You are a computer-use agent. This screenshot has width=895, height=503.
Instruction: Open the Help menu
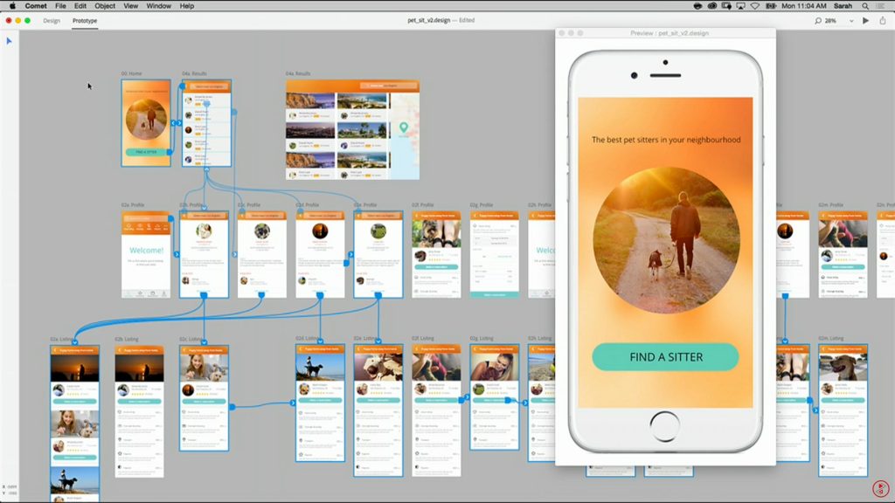[187, 6]
